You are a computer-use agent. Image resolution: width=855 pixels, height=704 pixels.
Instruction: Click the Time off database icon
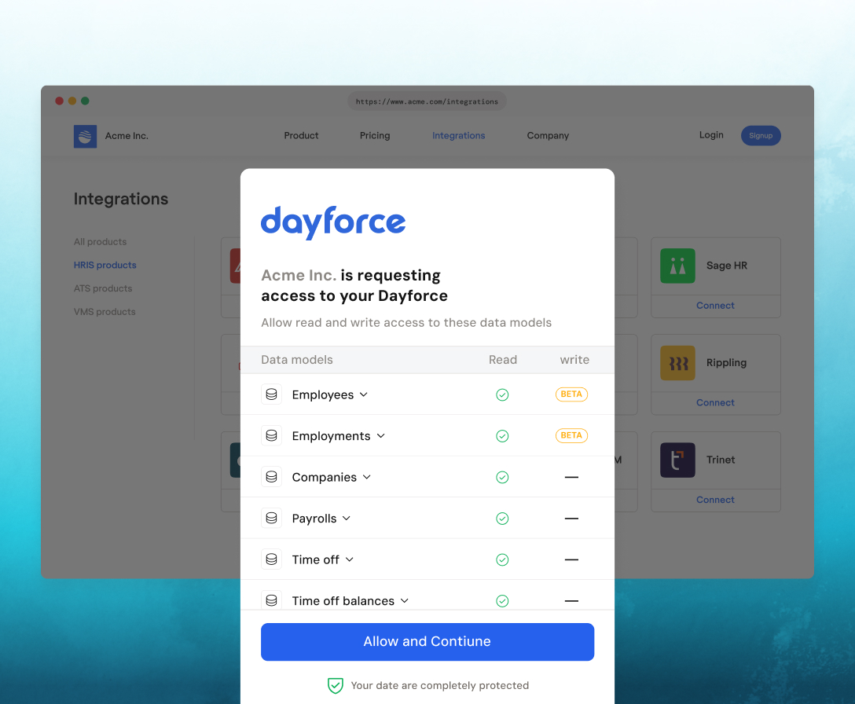tap(271, 559)
